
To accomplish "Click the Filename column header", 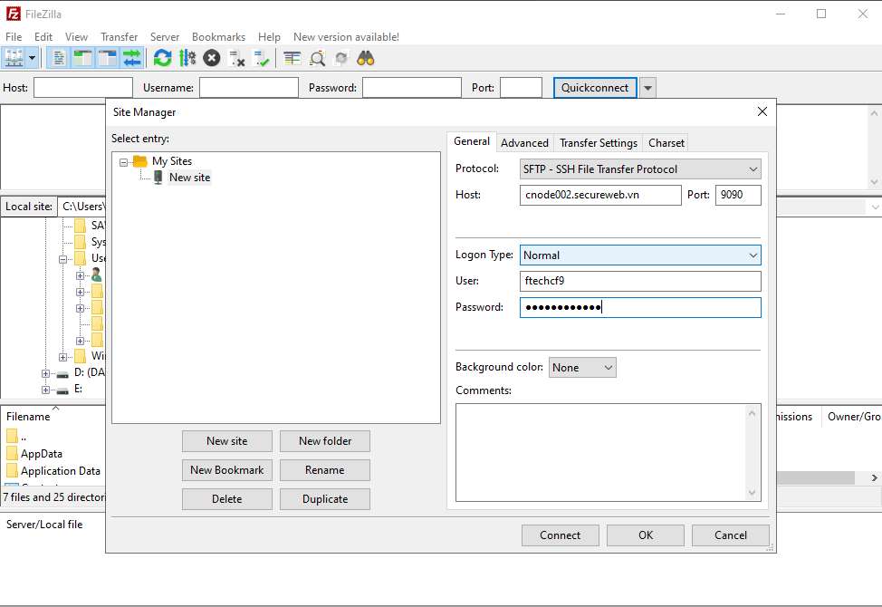I will coord(28,417).
